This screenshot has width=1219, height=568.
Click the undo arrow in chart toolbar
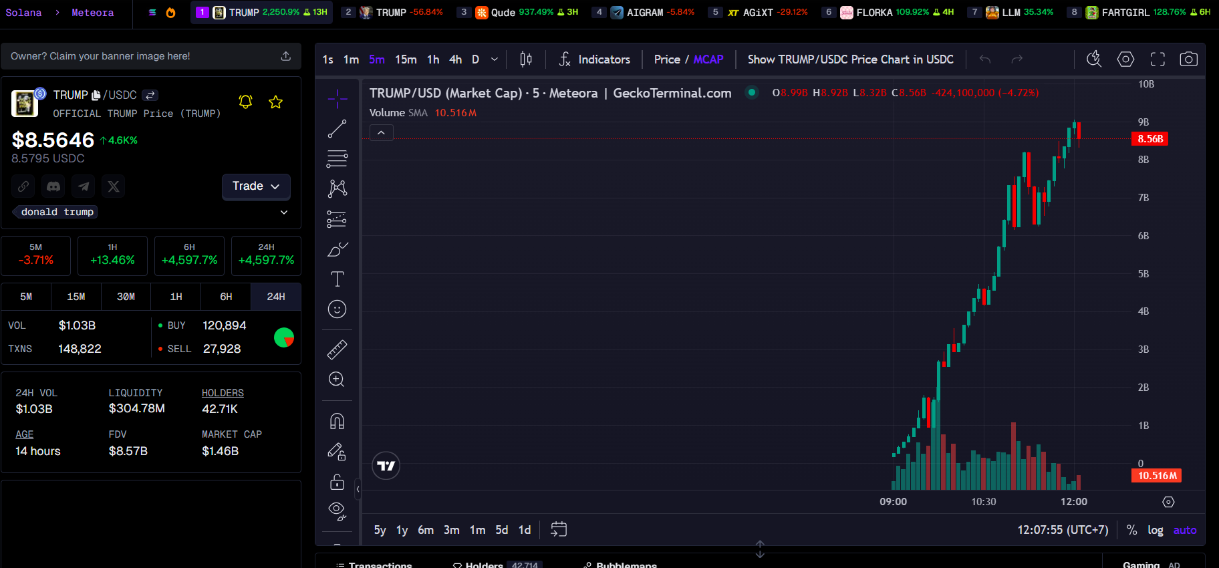click(985, 59)
